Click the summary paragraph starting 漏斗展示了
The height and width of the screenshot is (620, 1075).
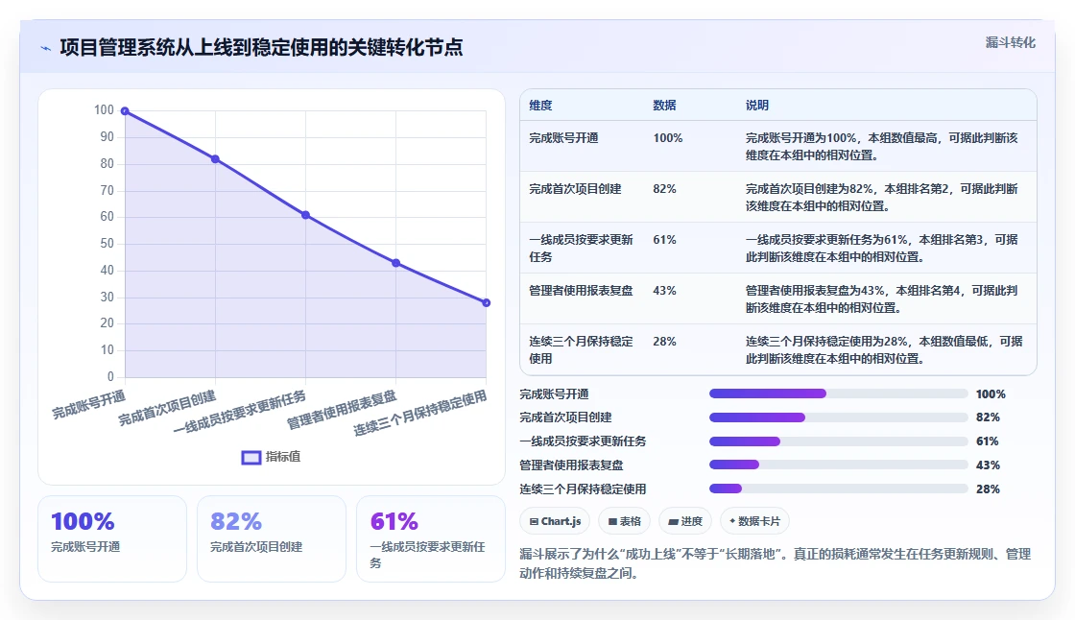click(776, 563)
